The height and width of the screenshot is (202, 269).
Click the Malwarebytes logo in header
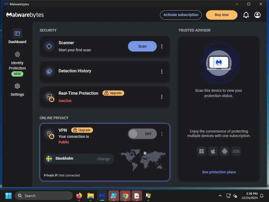(x=25, y=15)
